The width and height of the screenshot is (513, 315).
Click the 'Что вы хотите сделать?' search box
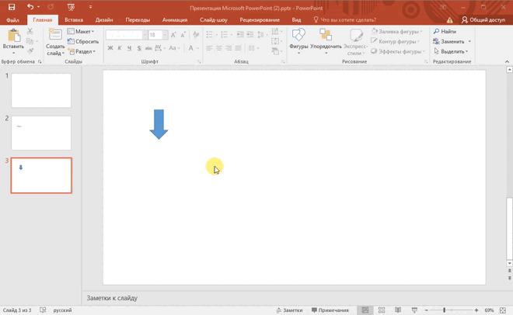click(x=345, y=20)
